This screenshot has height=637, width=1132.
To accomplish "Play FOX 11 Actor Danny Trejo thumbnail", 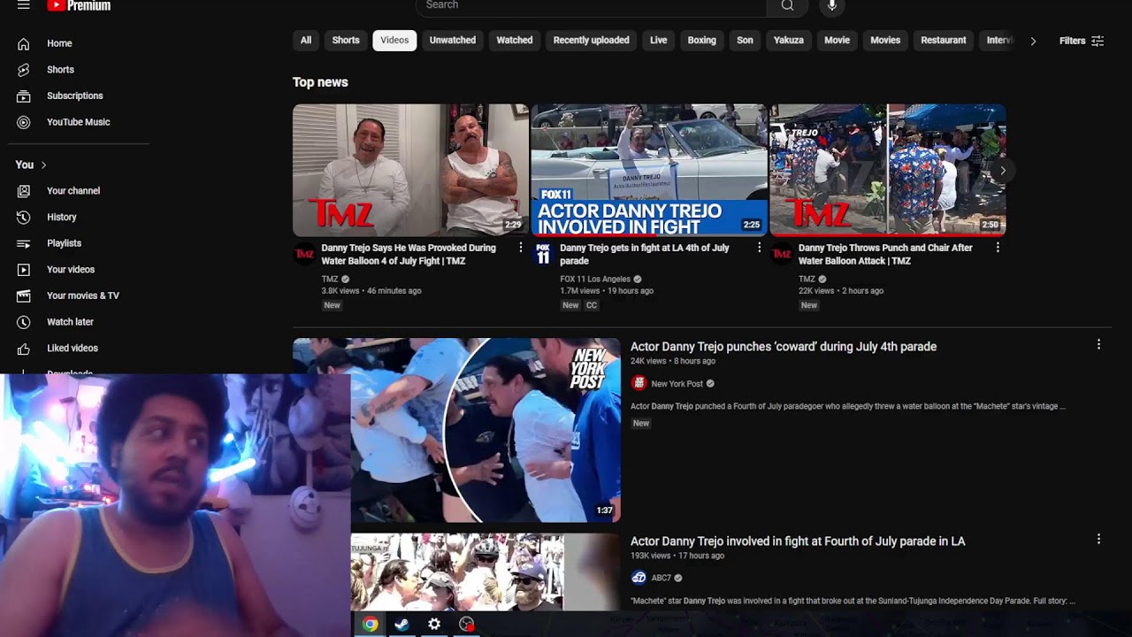I will (x=649, y=170).
